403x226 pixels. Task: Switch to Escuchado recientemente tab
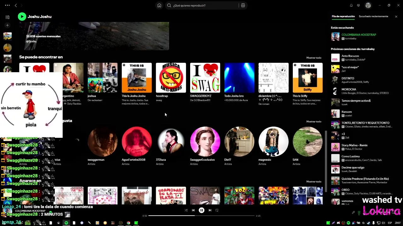tap(373, 16)
